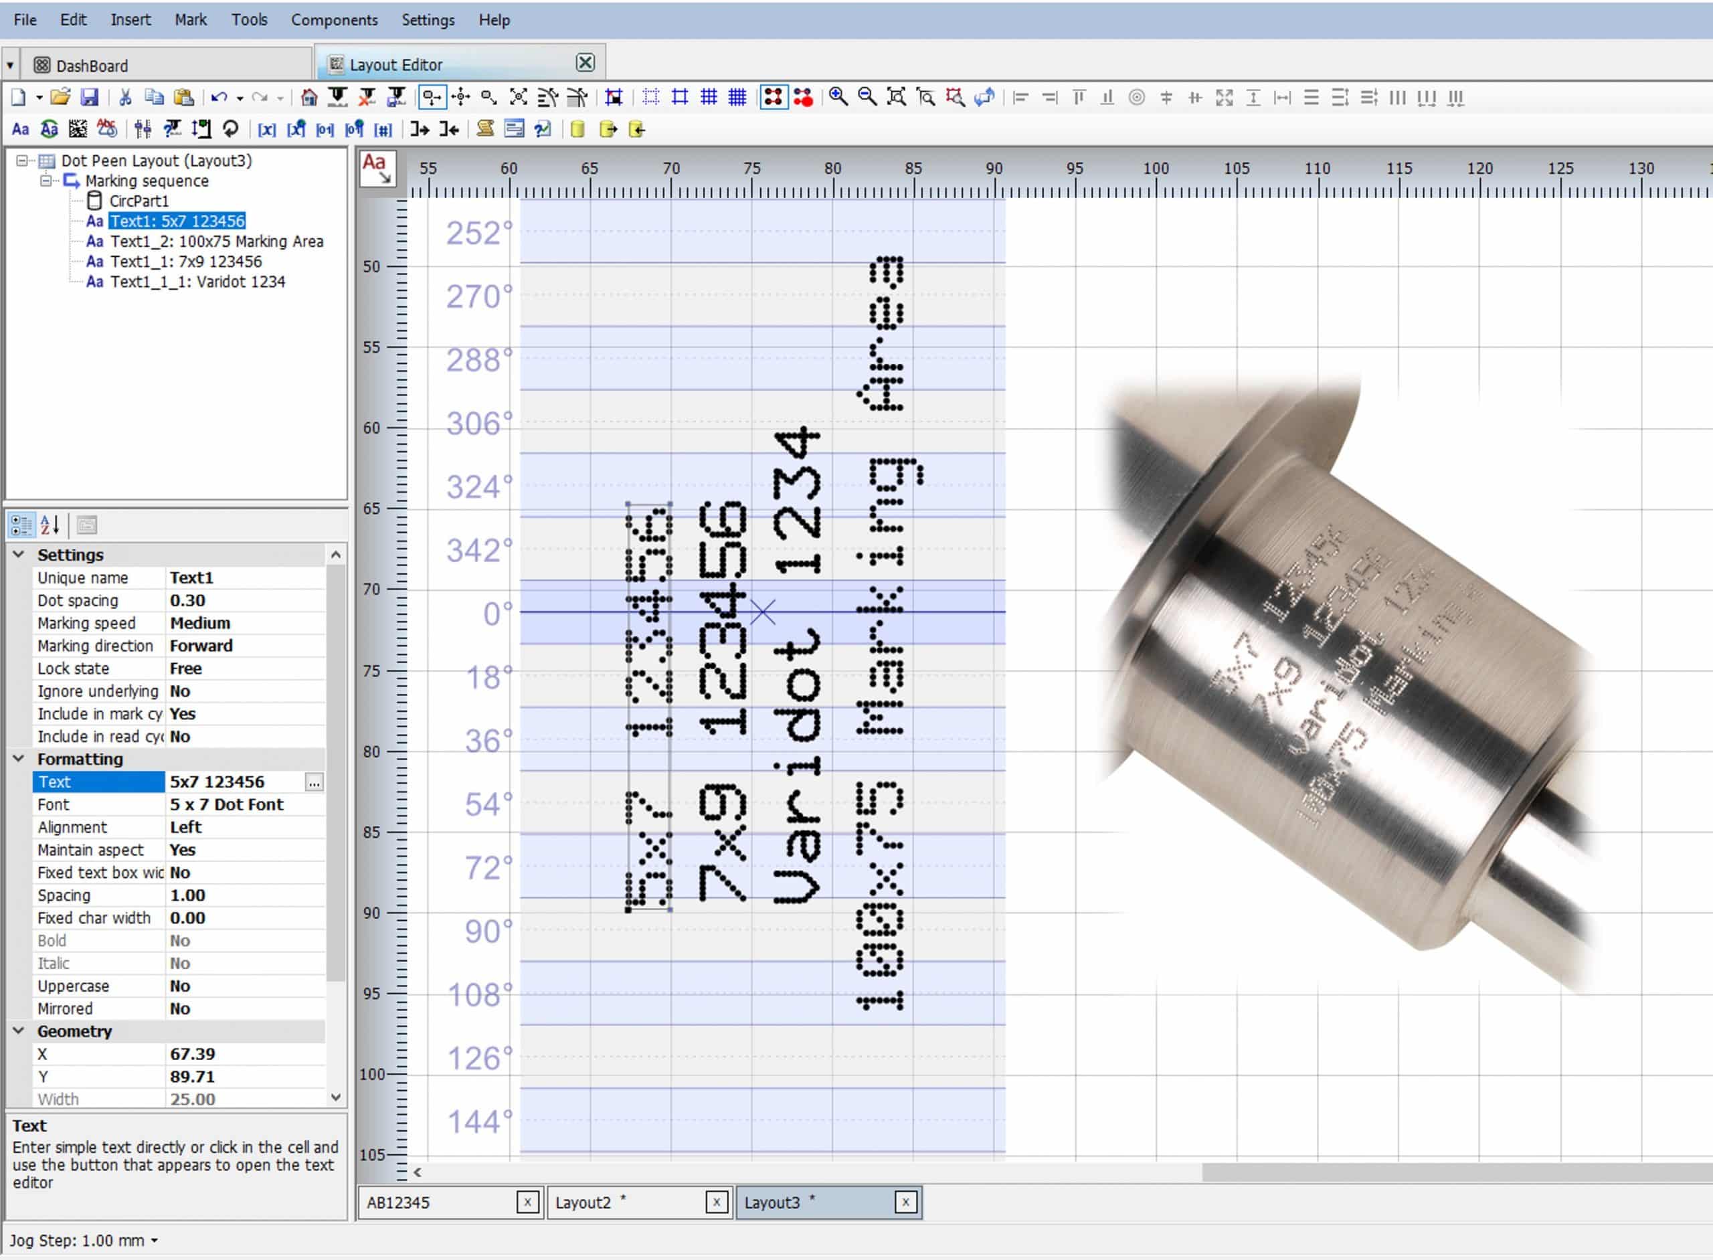Viewport: 1713px width, 1260px height.
Task: Insert a text object with the Aa icon
Action: click(21, 129)
